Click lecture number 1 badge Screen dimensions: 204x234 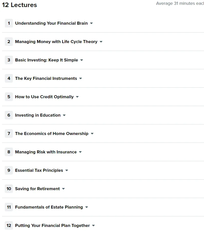pos(9,23)
